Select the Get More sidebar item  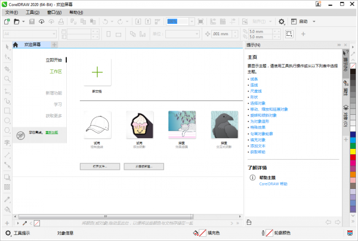pyautogui.click(x=54, y=116)
